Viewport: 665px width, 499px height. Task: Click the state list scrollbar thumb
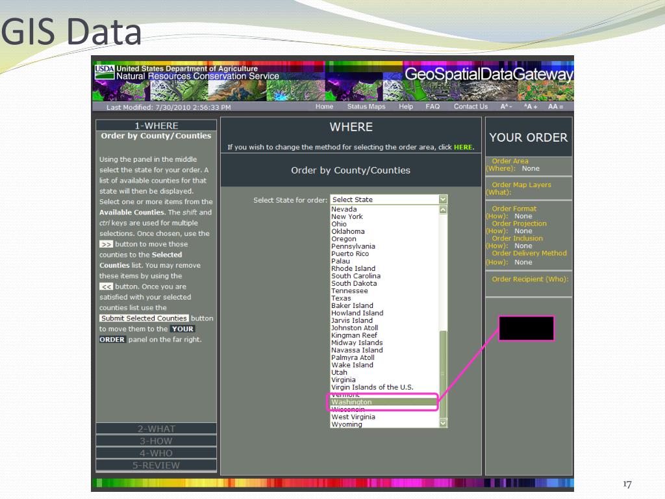click(x=443, y=374)
